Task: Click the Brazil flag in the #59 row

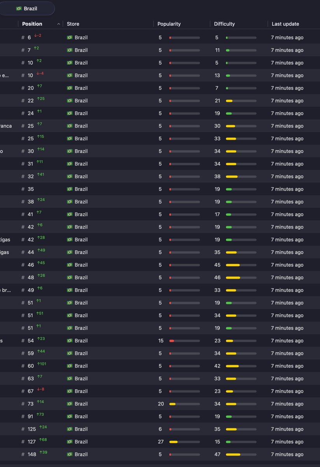Action: [x=70, y=353]
